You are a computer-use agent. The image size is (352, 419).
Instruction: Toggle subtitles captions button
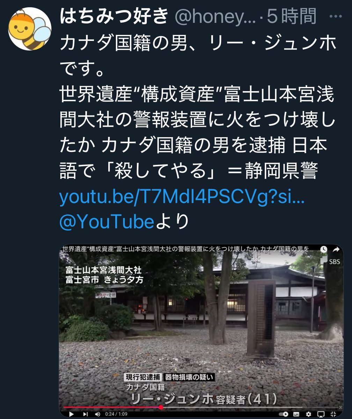(x=296, y=414)
